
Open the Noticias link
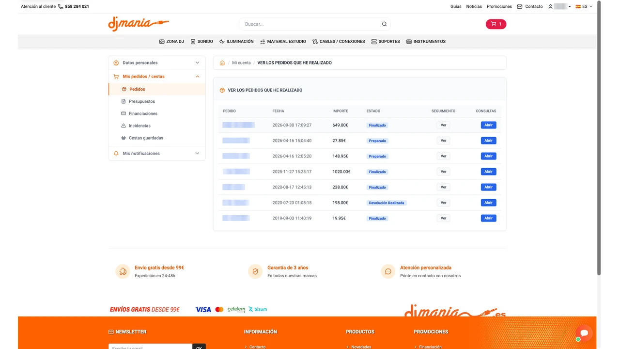474,7
